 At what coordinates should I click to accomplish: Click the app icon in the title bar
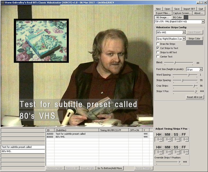coord(2,2)
